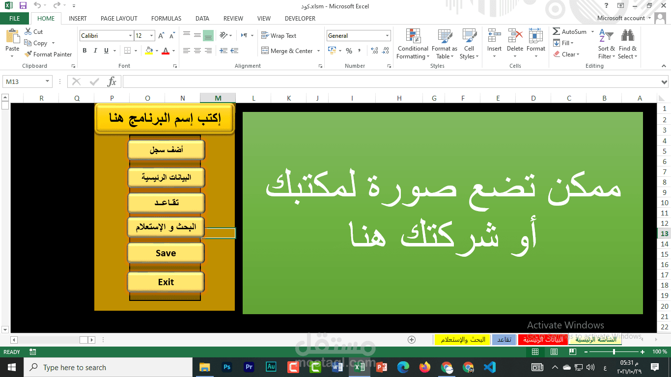The image size is (671, 377).
Task: Click the Format Painter icon
Action: pyautogui.click(x=28, y=54)
